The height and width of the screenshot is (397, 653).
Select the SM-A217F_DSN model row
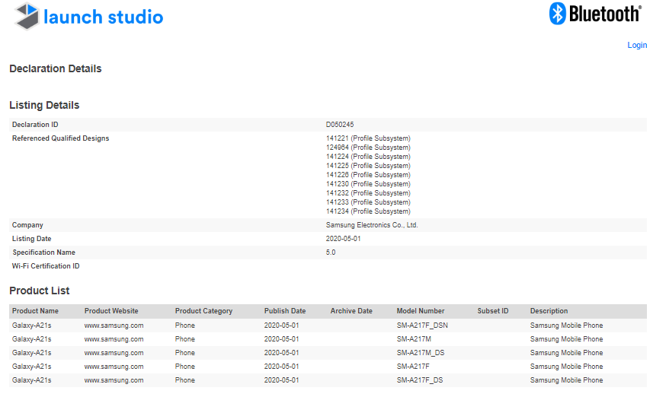click(422, 326)
